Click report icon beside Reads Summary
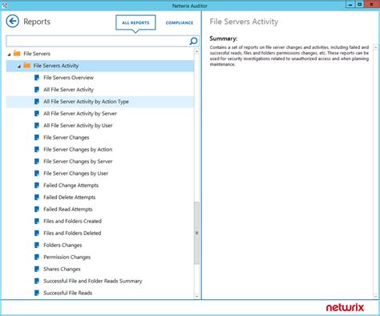The image size is (380, 316). (37, 281)
